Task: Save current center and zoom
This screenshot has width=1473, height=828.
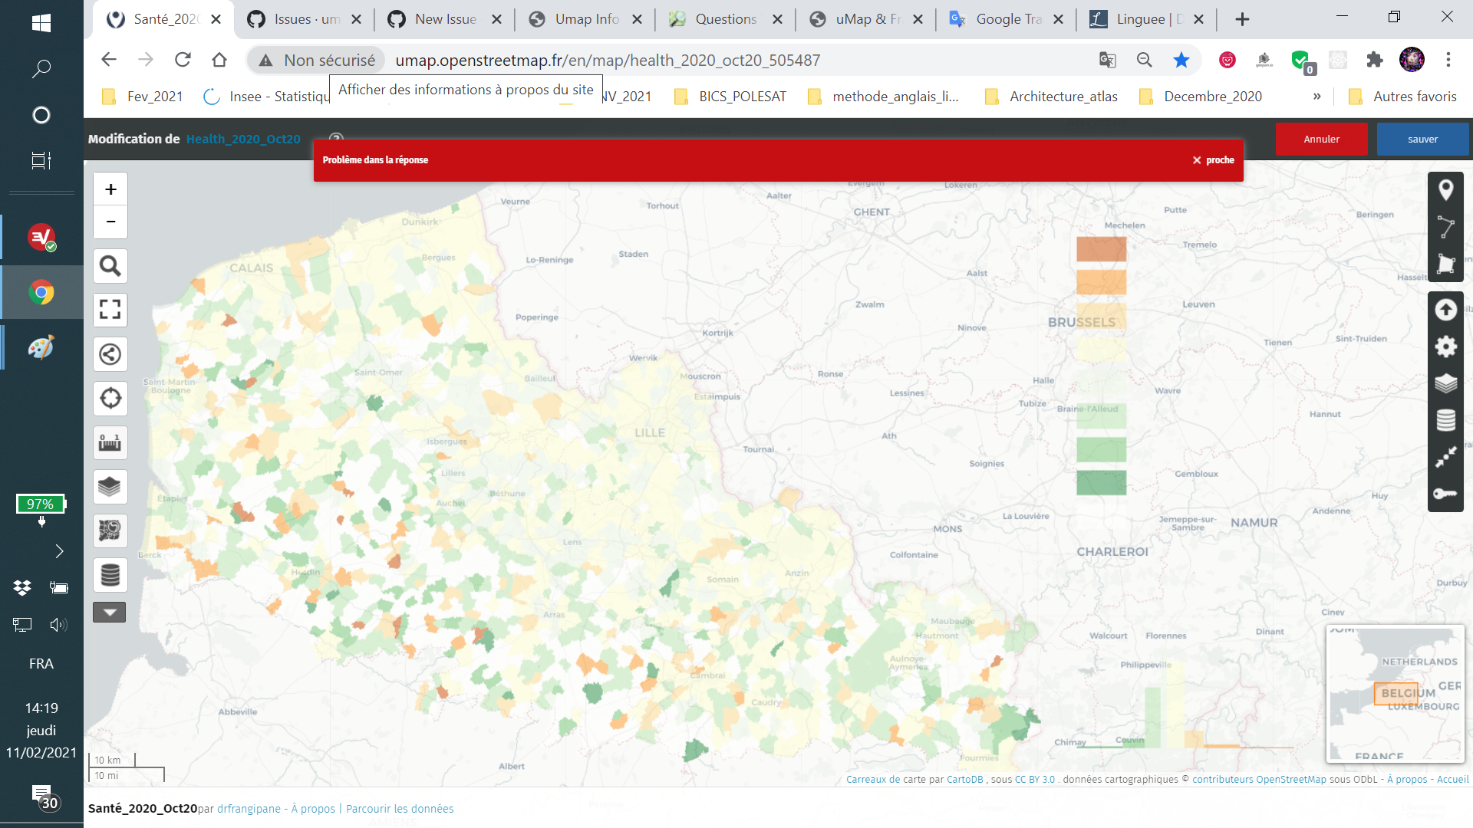Action: (1445, 457)
